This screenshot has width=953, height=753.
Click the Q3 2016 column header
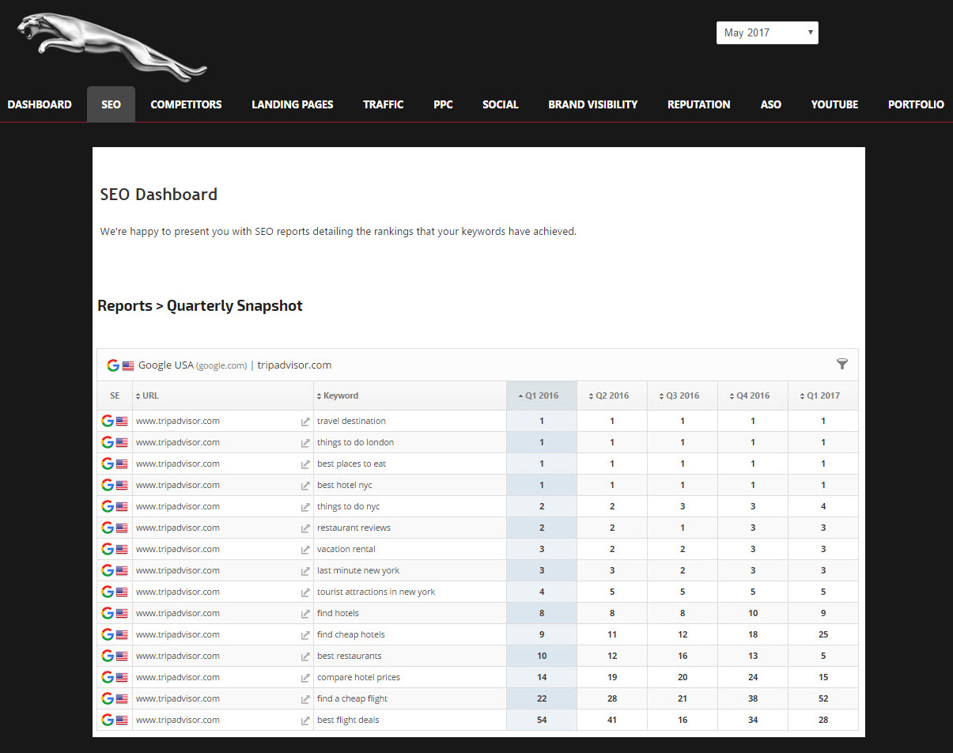pos(682,395)
